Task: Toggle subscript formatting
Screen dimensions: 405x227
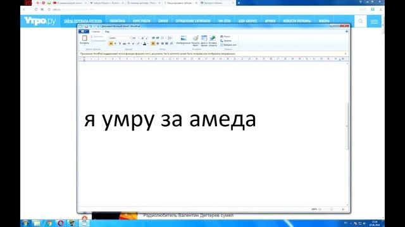Action: coord(128,44)
